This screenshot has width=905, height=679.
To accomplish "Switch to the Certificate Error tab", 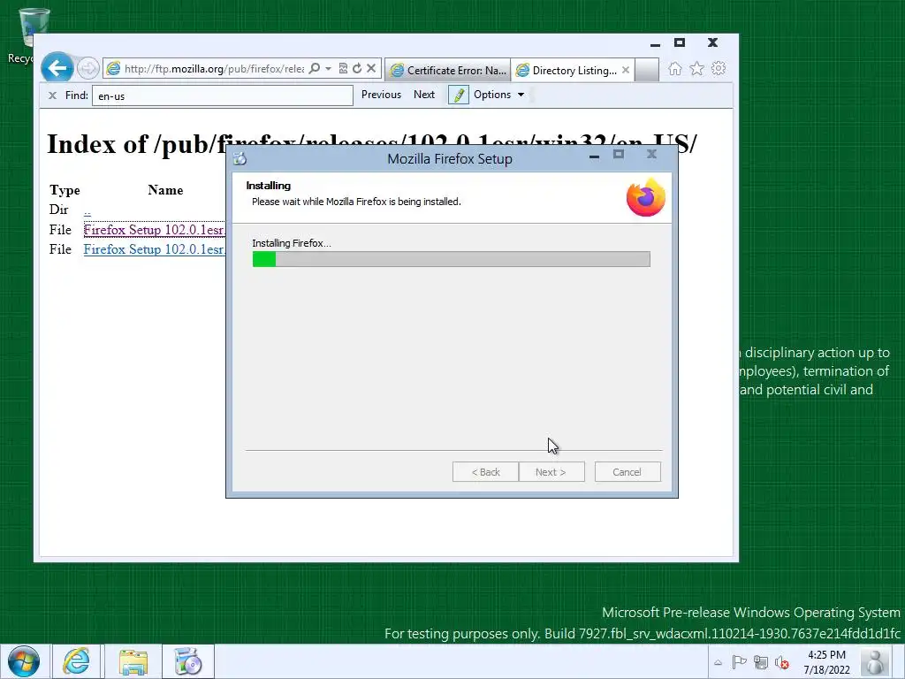I will tap(448, 70).
